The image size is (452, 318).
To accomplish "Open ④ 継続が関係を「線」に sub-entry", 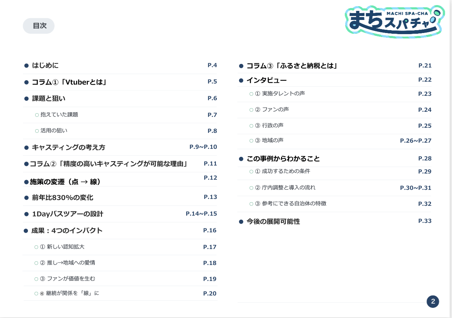I will point(69,293).
